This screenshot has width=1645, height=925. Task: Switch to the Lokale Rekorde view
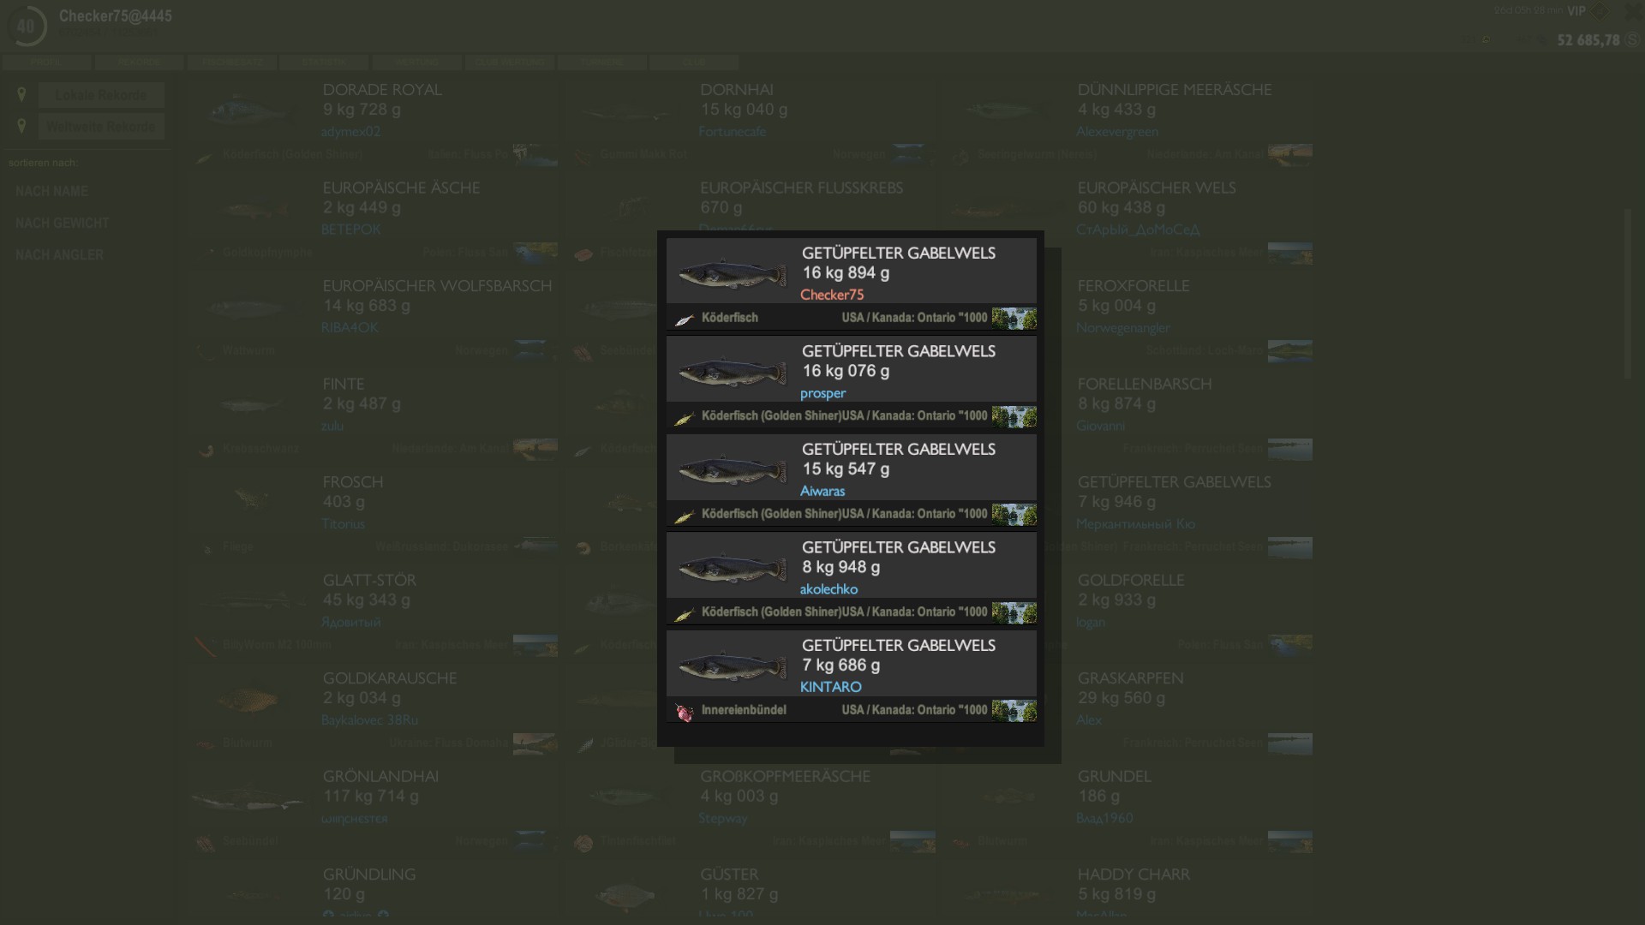[x=101, y=95]
